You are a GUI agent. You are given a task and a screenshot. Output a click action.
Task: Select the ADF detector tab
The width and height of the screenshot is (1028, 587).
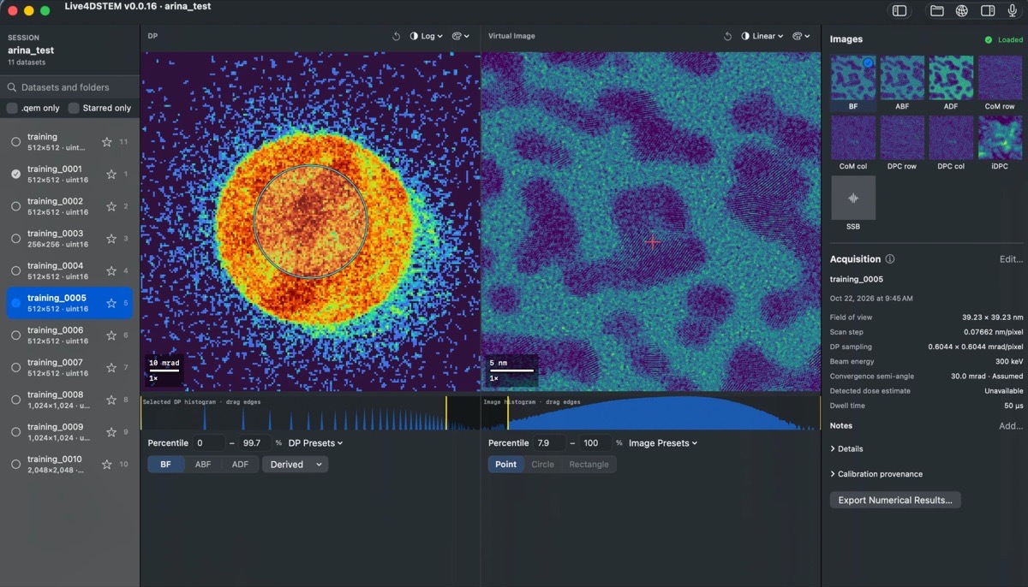(240, 465)
